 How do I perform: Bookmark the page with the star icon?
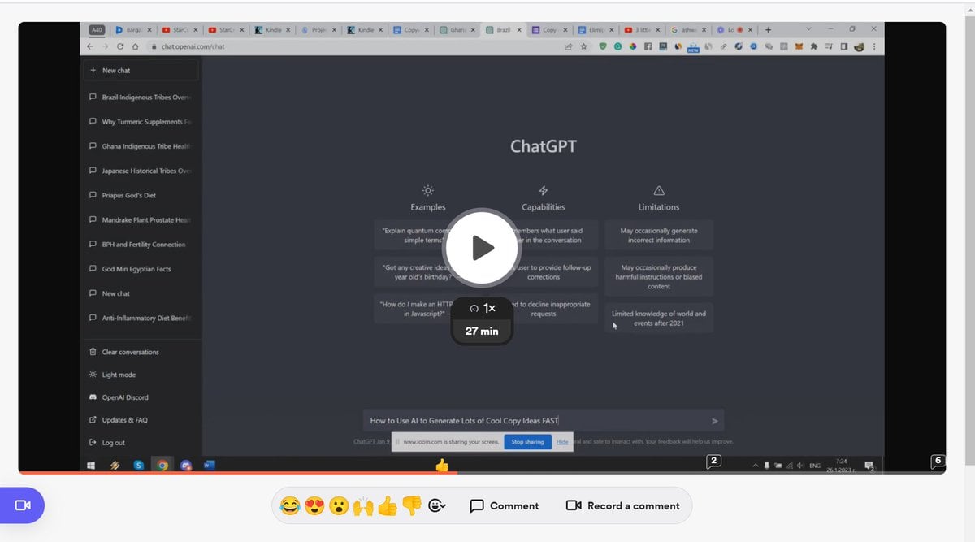[x=584, y=46]
